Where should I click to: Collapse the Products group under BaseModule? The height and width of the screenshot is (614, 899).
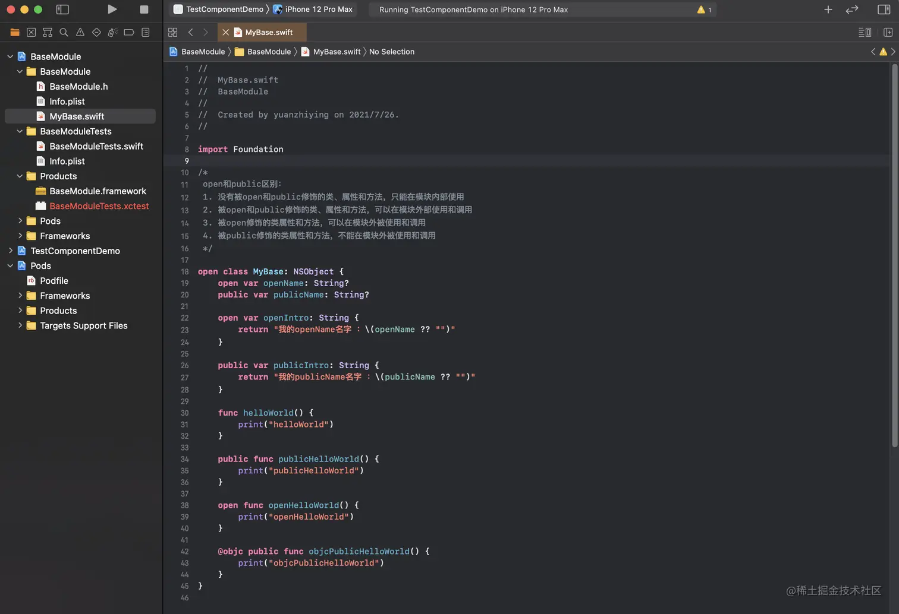pos(20,176)
